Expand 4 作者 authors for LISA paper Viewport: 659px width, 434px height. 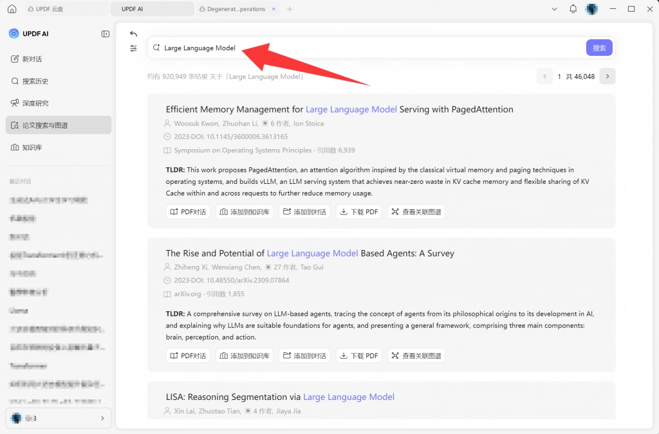[258, 411]
